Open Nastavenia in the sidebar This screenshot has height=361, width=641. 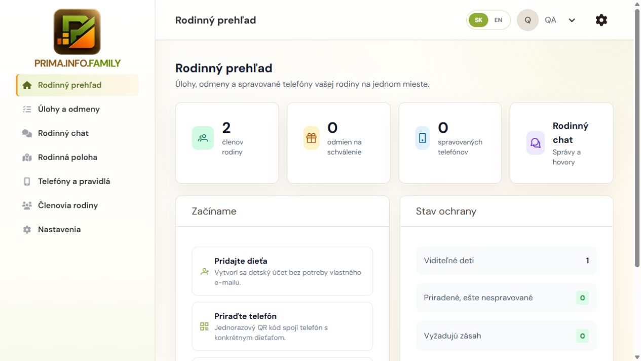78,230
